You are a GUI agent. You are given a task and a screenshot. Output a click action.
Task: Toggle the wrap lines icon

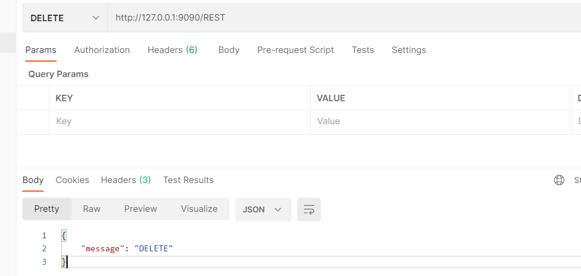(x=308, y=210)
